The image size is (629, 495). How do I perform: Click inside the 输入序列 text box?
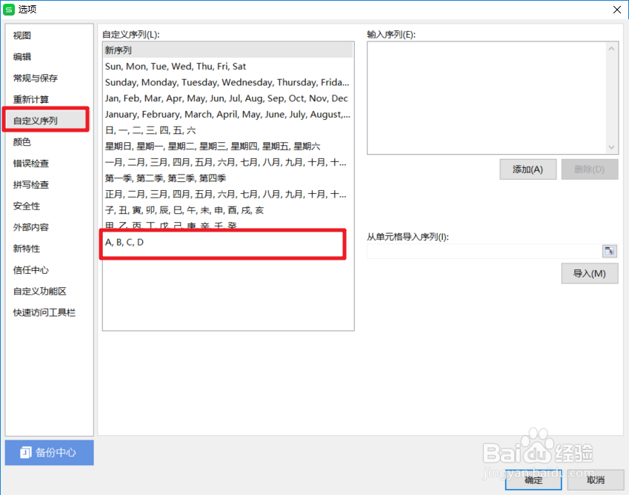pos(487,98)
